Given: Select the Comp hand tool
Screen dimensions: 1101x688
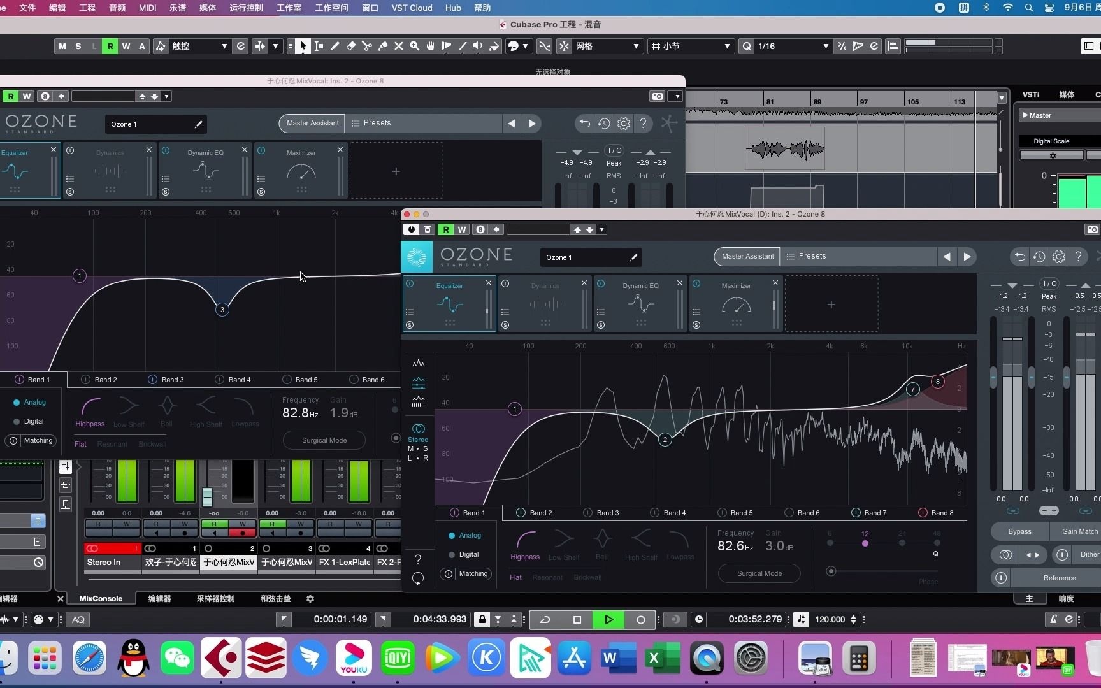Looking at the screenshot, I should (x=431, y=46).
